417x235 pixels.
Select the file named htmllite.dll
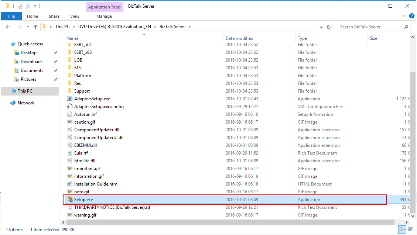click(x=85, y=160)
